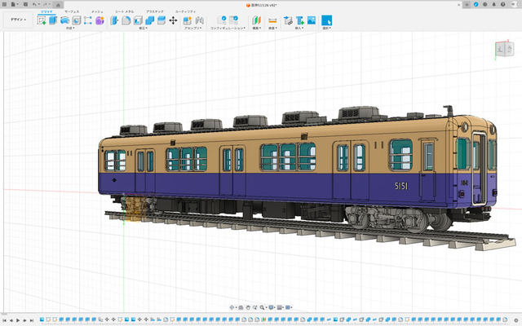Switch to the プラスチック tab

tap(155, 11)
